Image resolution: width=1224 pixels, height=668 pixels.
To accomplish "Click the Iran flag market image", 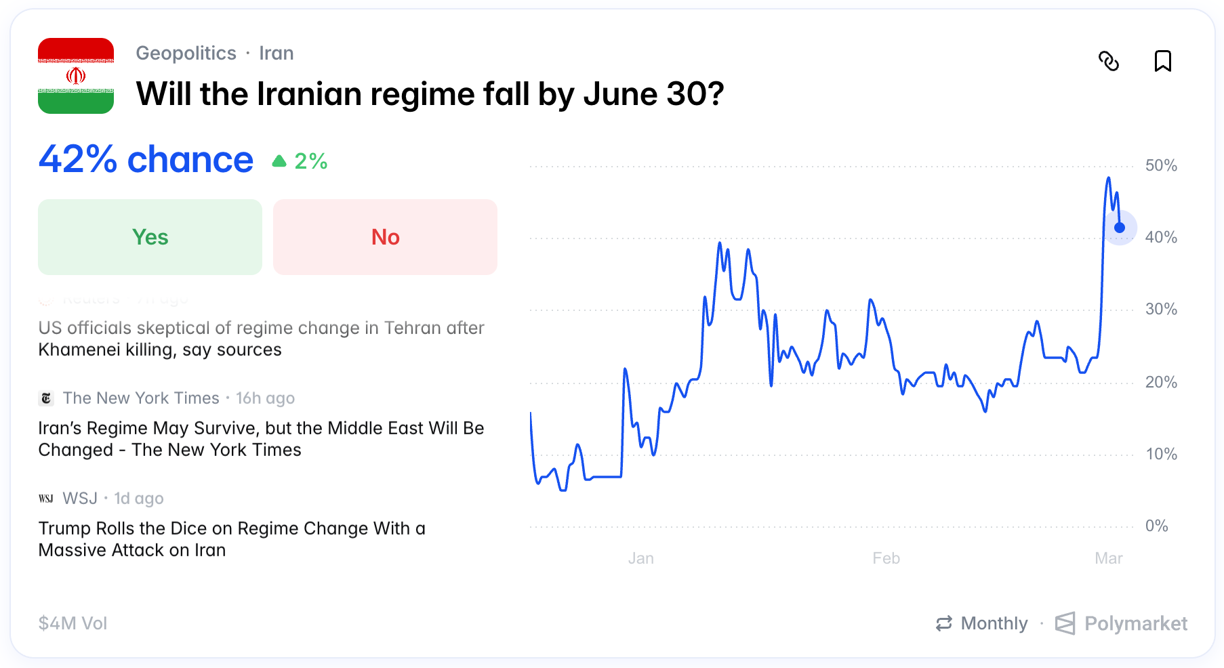I will tap(76, 76).
